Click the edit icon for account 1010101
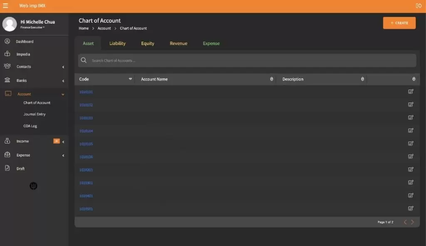426x246 pixels. 411,92
